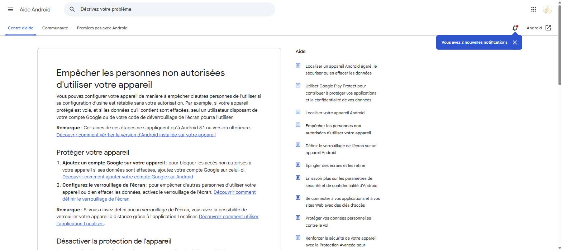Switch to the Communauté tab
The width and height of the screenshot is (562, 250).
55,28
